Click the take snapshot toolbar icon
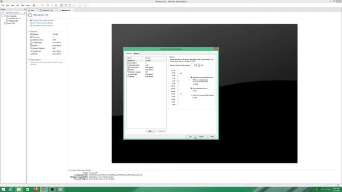Screen dimensions: 342x192 pyautogui.click(x=48, y=5)
